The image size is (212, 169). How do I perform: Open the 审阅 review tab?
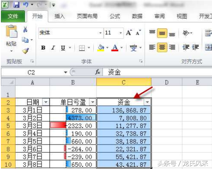(x=159, y=16)
